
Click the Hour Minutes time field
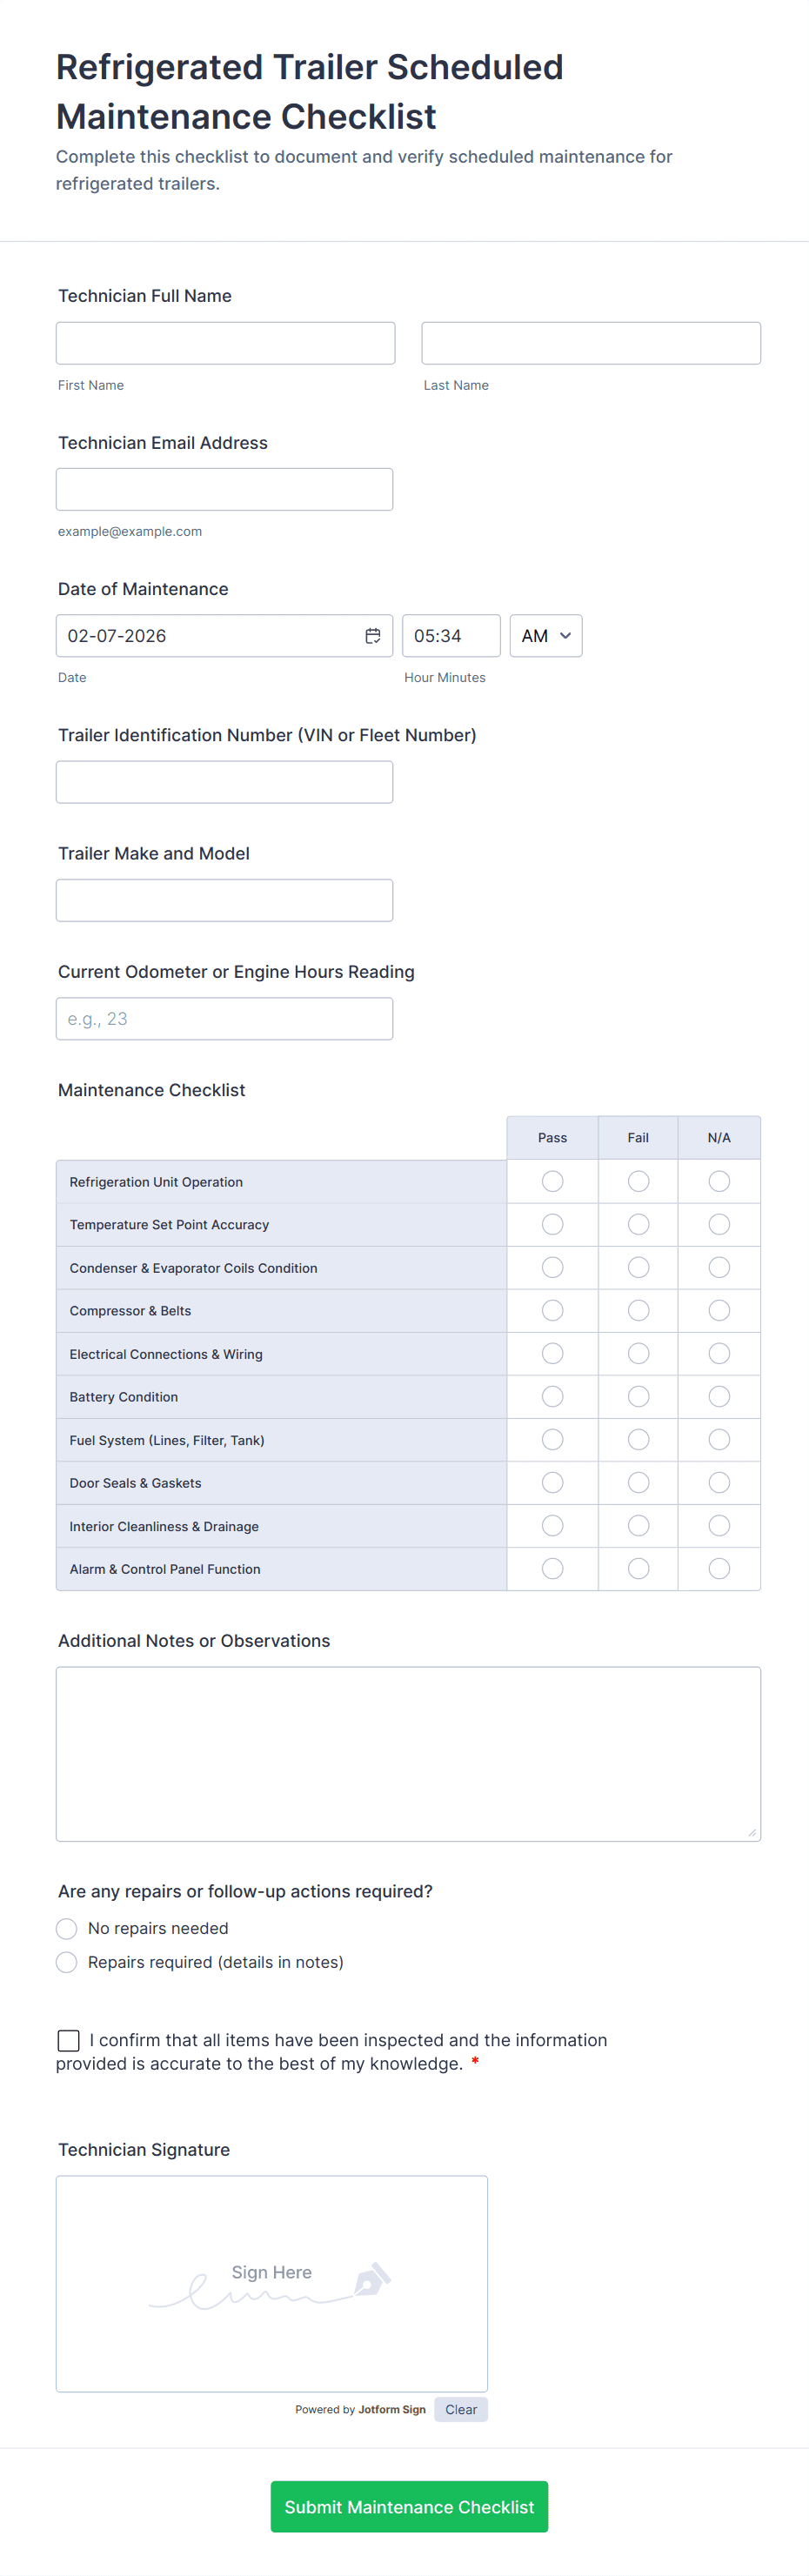(x=451, y=636)
